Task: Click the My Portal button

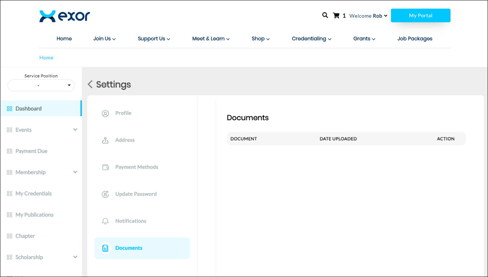Action: coord(421,15)
